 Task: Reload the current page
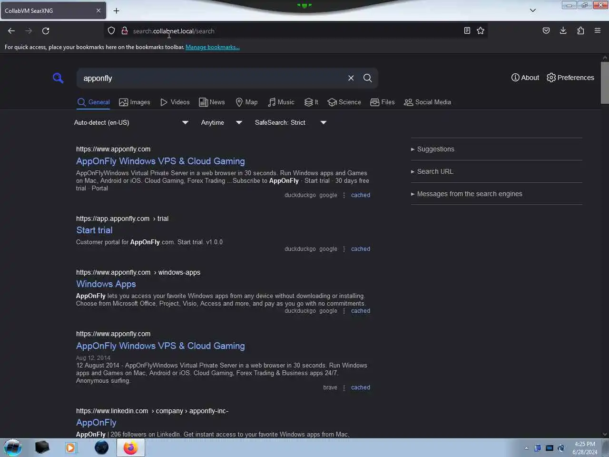46,31
